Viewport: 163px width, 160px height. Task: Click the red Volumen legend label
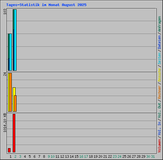click(159, 146)
